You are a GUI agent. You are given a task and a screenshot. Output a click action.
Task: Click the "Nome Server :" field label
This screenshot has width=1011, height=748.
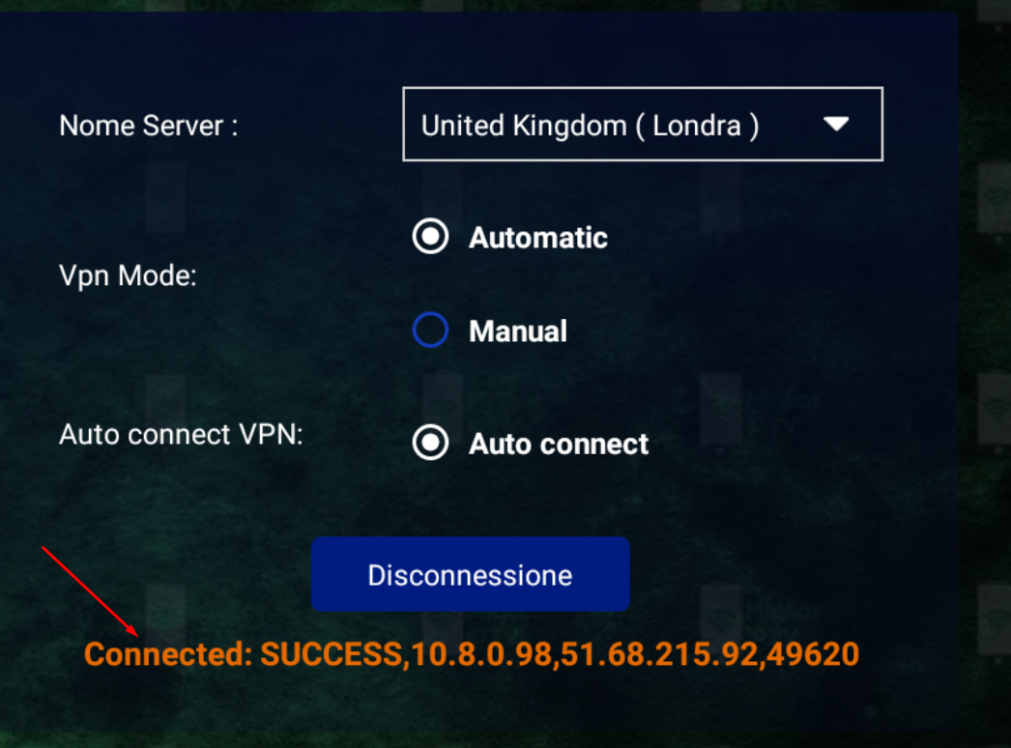[148, 126]
